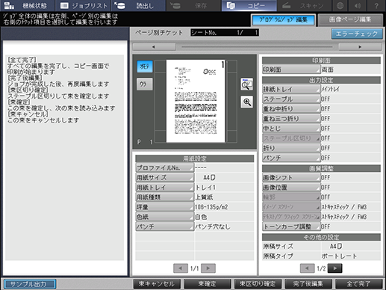
Task: Open the プロファイルNo. setting
Action: 164,167
